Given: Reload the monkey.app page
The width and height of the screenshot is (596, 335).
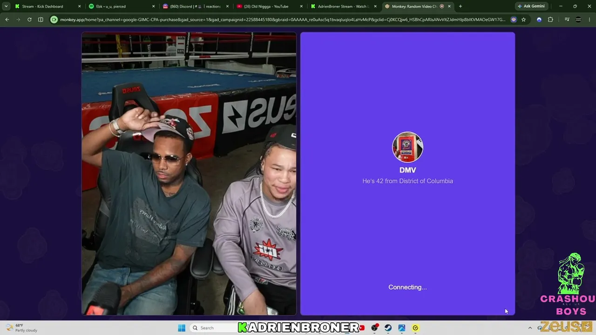Looking at the screenshot, I should (29, 20).
